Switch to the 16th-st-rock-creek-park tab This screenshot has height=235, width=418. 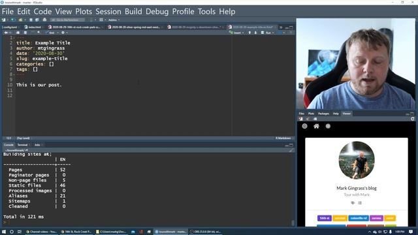click(76, 27)
